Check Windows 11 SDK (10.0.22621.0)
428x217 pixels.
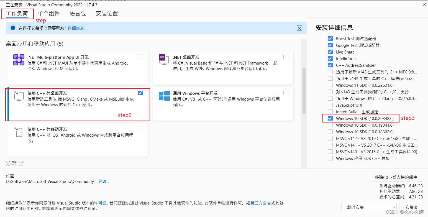pyautogui.click(x=330, y=85)
